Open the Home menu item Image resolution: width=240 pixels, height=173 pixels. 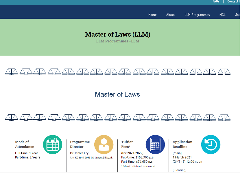(152, 15)
